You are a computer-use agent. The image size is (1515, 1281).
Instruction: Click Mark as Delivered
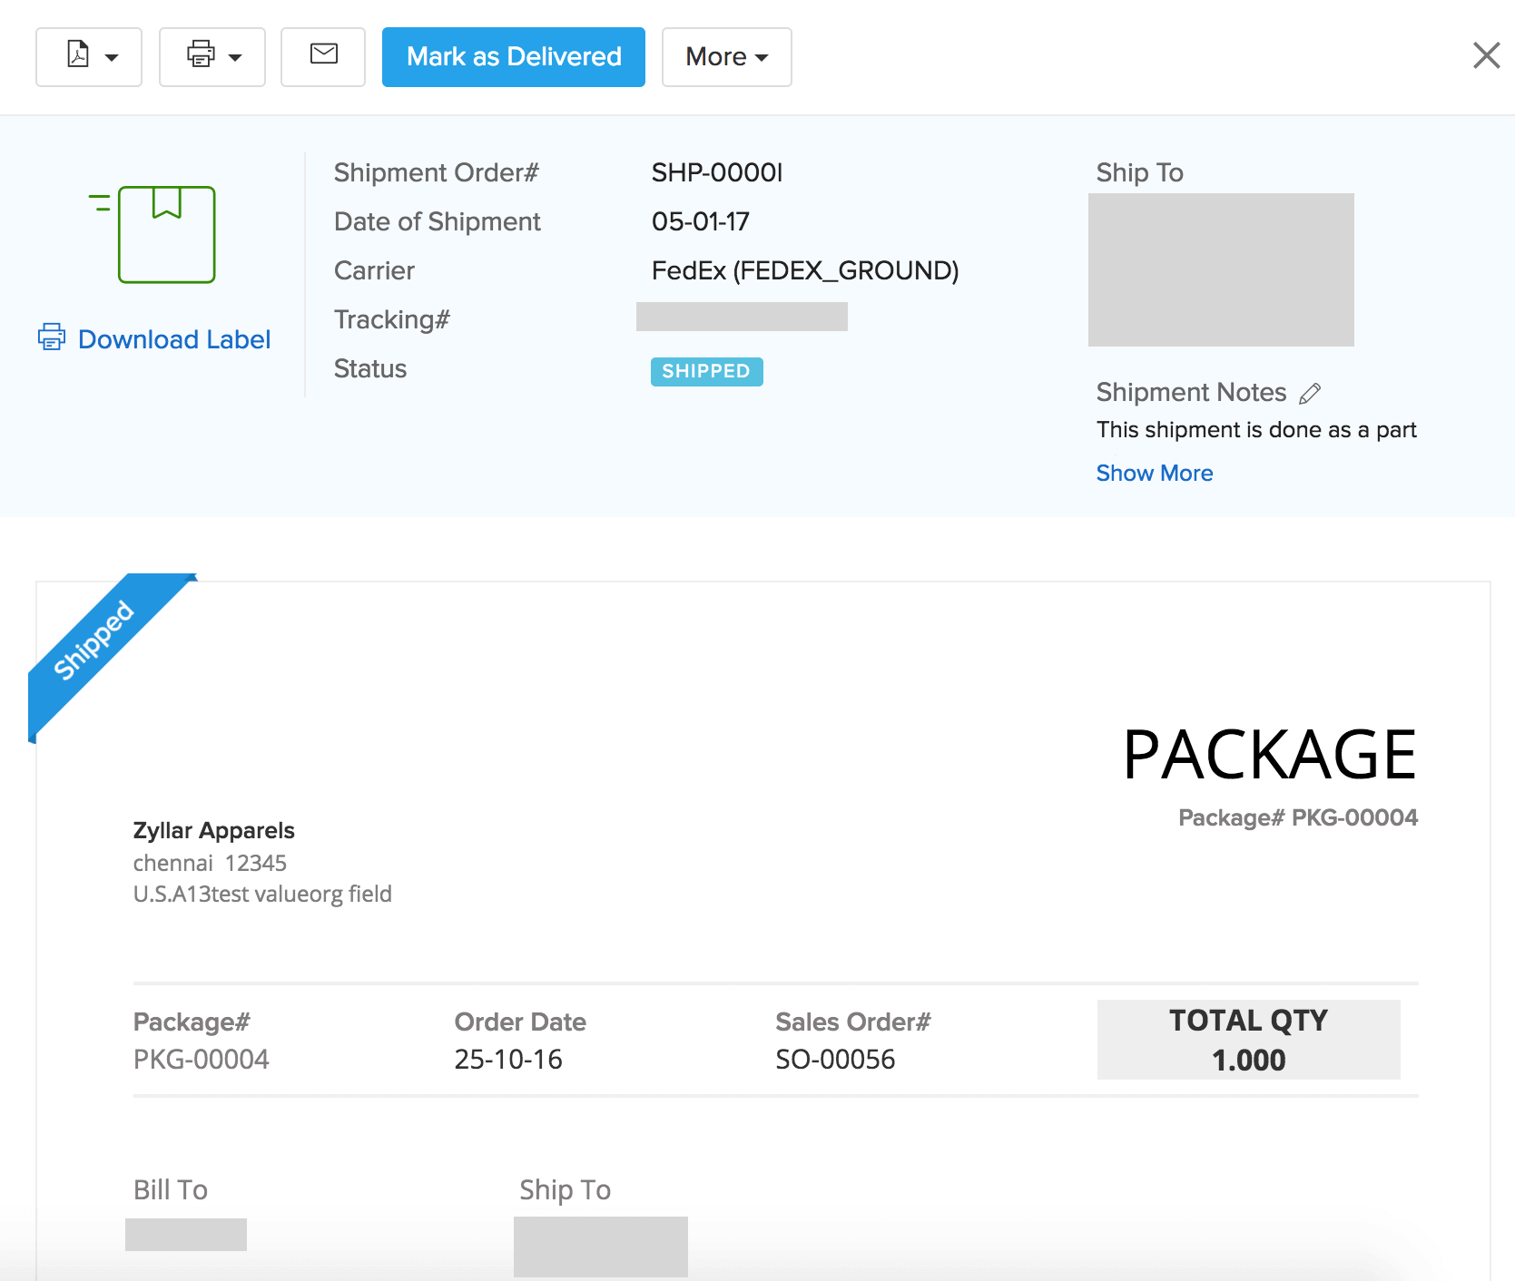pos(513,56)
